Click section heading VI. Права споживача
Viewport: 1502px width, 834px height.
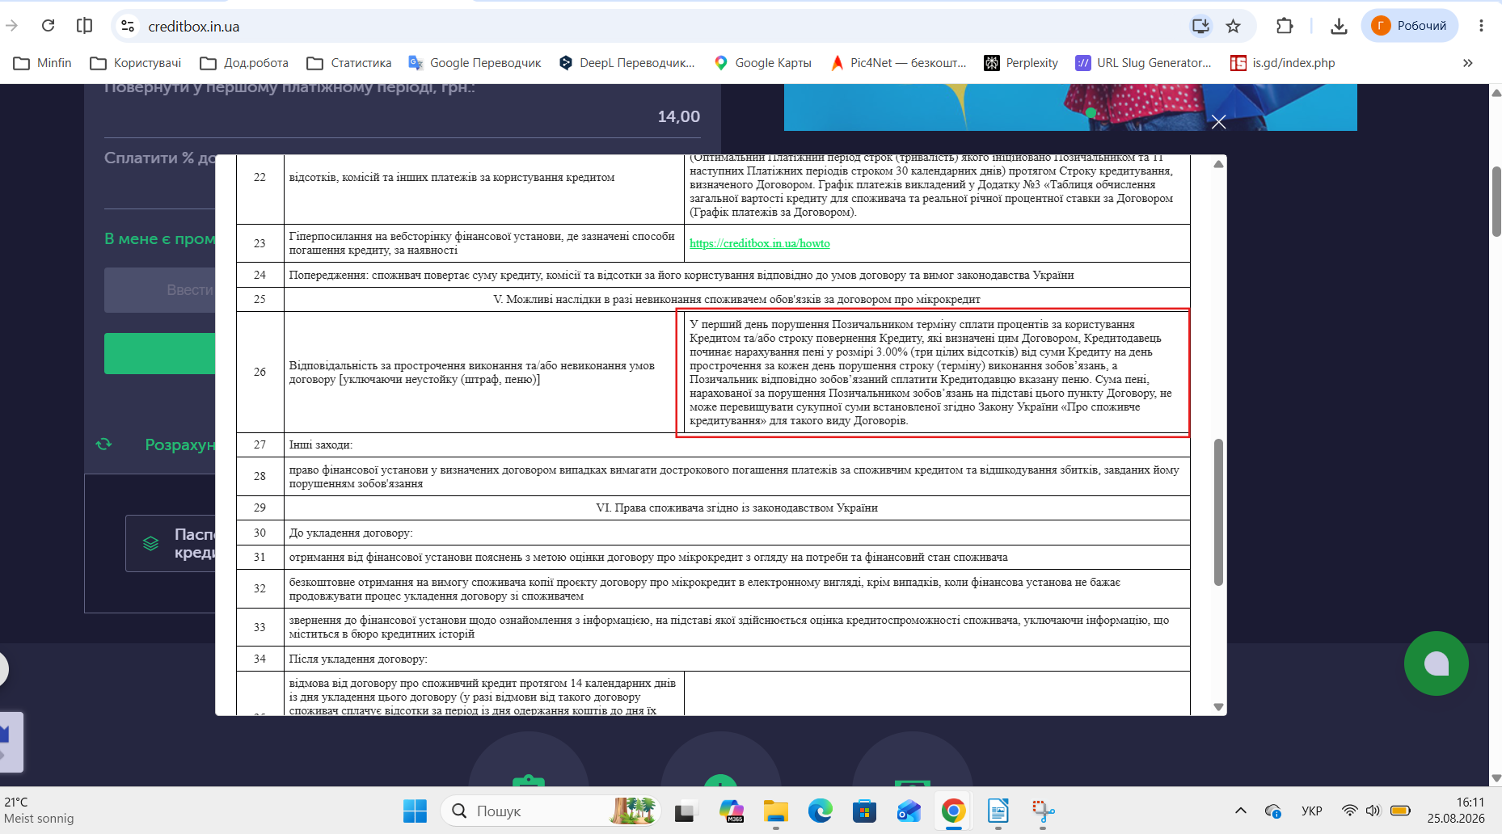click(736, 508)
